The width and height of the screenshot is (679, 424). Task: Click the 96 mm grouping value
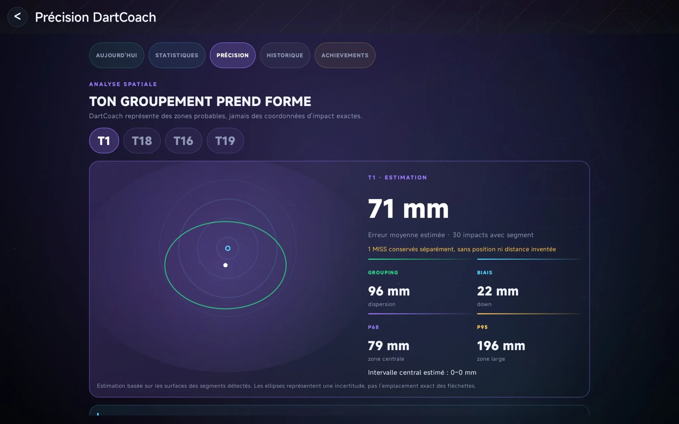(x=389, y=291)
